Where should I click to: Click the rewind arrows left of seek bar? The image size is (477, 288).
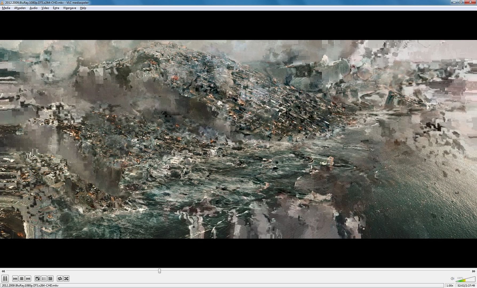click(3, 271)
